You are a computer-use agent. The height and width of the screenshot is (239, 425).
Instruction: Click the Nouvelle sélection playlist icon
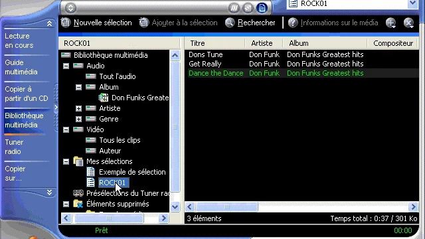pos(65,23)
